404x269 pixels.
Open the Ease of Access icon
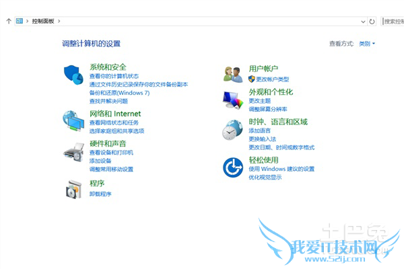point(233,167)
